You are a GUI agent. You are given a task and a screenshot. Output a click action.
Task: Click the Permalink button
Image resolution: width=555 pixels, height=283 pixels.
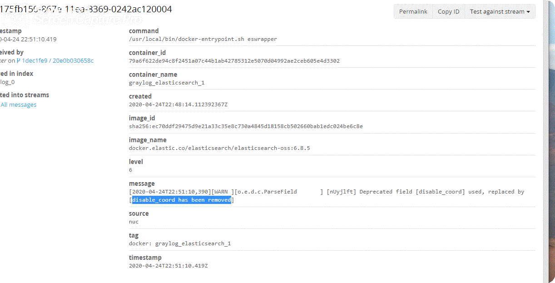tap(413, 12)
